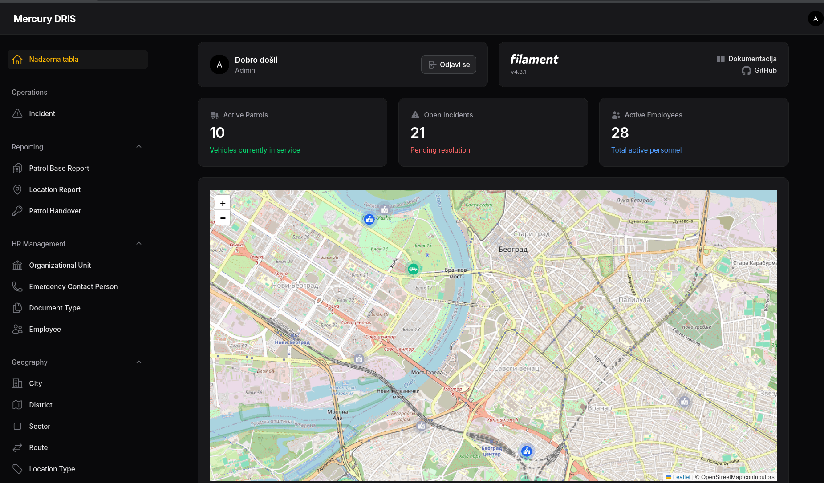Click the Dokumentacija book icon
Viewport: 824px width, 483px height.
point(721,59)
